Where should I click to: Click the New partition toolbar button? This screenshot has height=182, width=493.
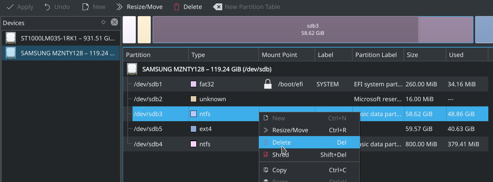[x=94, y=6]
